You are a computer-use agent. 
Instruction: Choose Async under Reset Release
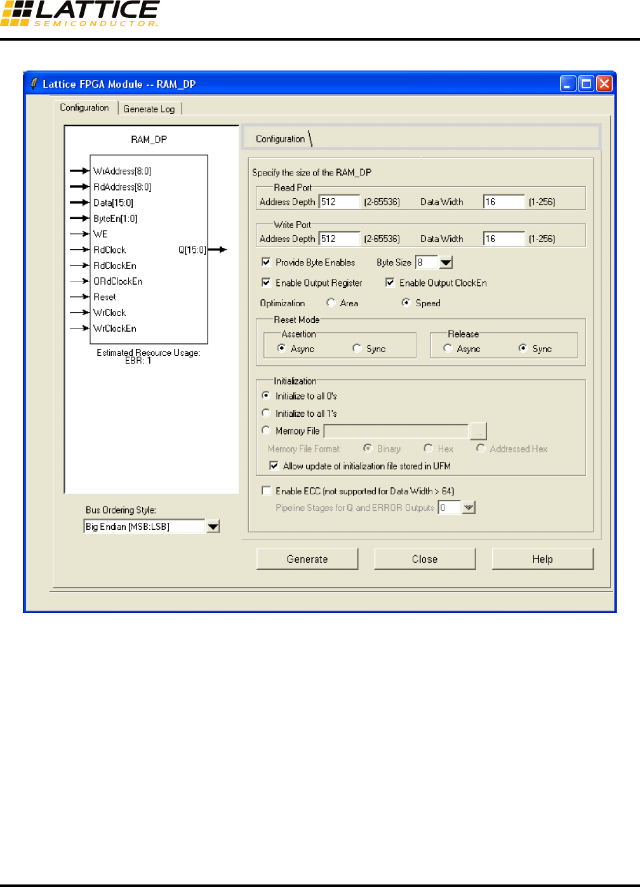pyautogui.click(x=448, y=348)
